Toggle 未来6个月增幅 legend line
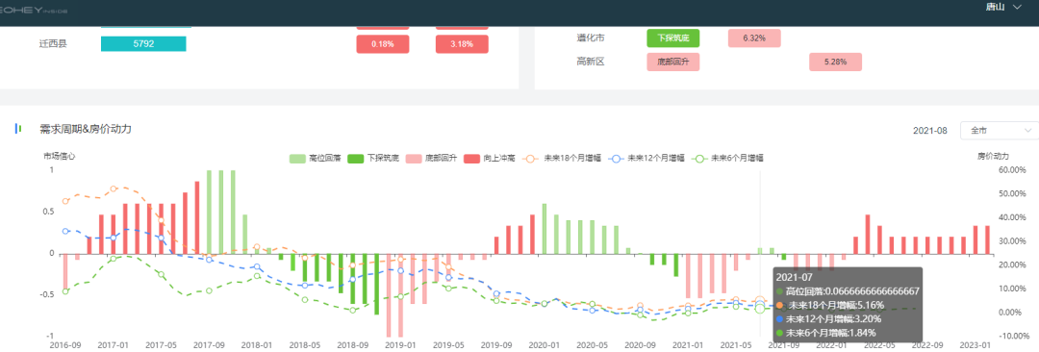The width and height of the screenshot is (1039, 352). click(727, 159)
